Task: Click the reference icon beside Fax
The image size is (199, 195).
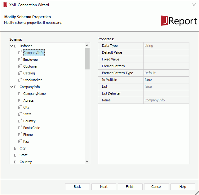Action: (x=20, y=141)
